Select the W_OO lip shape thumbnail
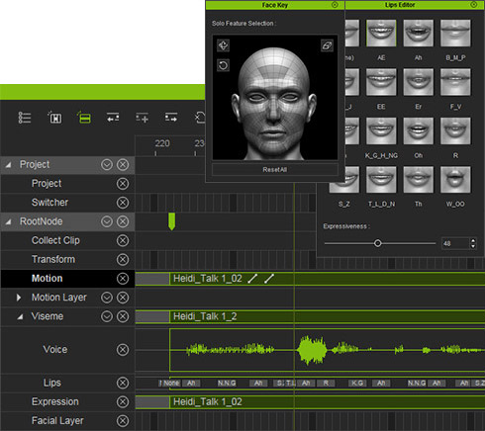 click(455, 180)
